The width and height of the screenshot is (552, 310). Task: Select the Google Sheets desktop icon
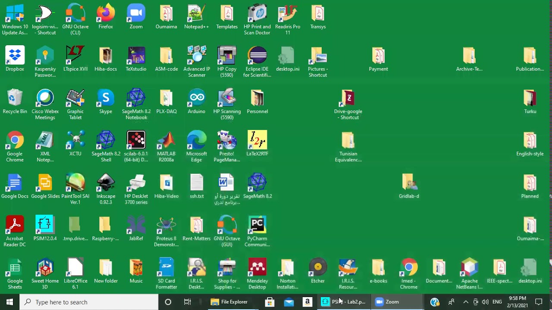coord(15,274)
